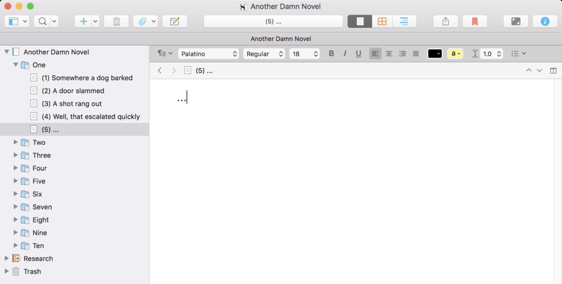Click the add new item plus button

(x=83, y=22)
